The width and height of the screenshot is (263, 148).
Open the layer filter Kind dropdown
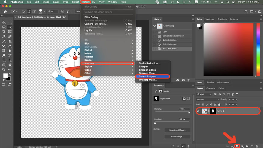click(205, 94)
